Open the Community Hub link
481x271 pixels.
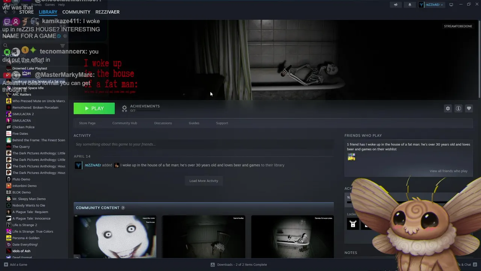125,123
